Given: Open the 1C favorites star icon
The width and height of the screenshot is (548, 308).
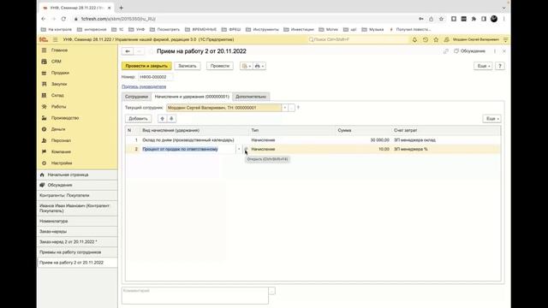Looking at the screenshot, I should pyautogui.click(x=436, y=40).
